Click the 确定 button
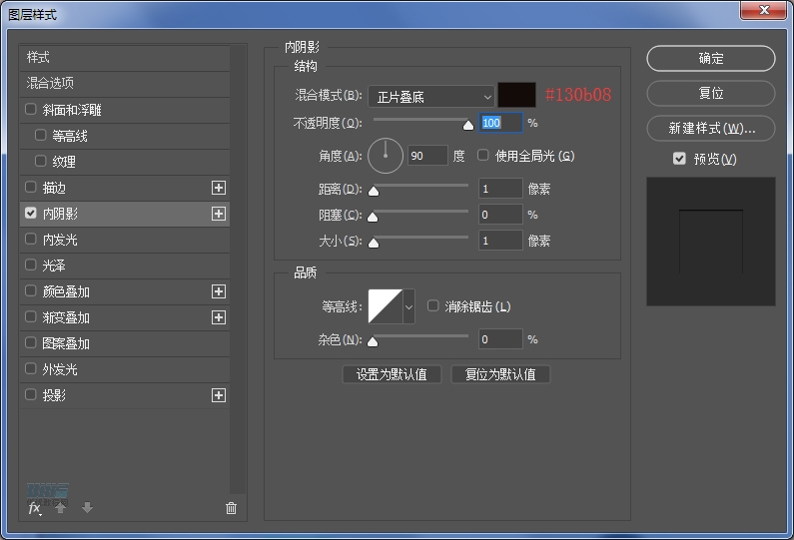Screen dimensions: 794x540 click(710, 59)
